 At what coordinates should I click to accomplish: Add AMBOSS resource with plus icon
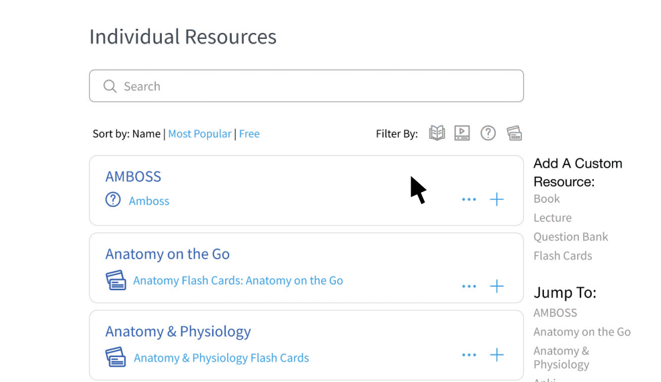(x=496, y=199)
